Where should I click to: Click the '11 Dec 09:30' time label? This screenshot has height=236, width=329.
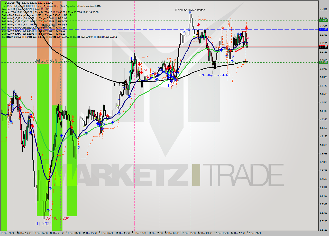coord(106,233)
